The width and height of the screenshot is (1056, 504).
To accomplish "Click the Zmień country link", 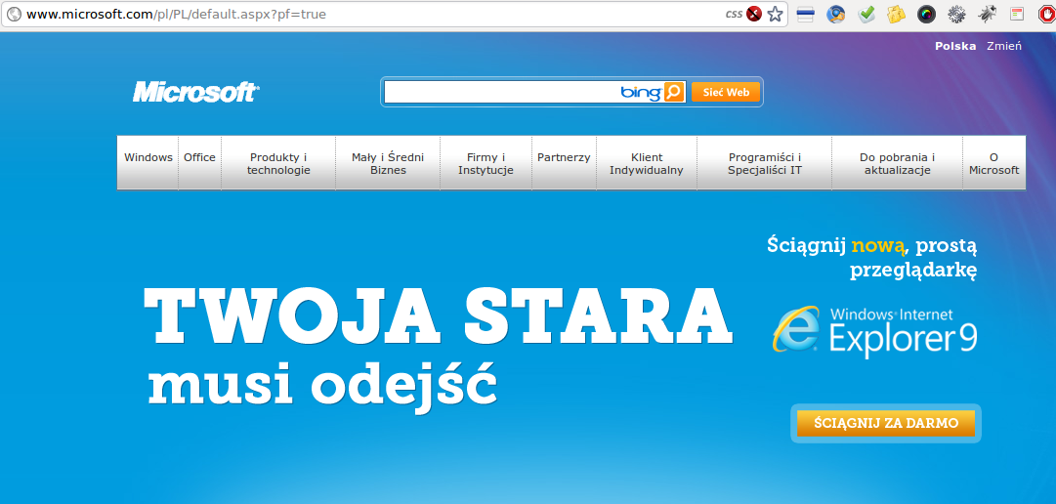I will coord(1004,47).
